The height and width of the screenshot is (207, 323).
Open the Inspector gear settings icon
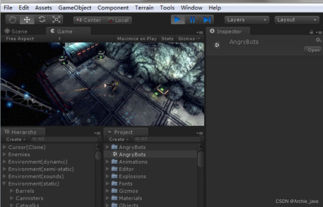(x=318, y=40)
